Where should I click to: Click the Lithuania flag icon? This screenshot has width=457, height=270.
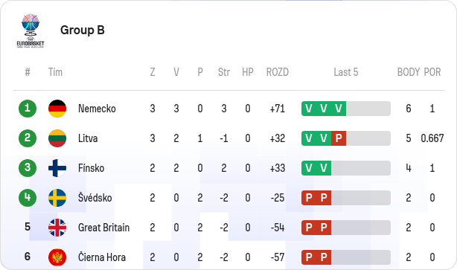click(57, 138)
